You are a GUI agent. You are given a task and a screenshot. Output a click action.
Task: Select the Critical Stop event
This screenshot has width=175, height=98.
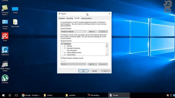[71, 55]
